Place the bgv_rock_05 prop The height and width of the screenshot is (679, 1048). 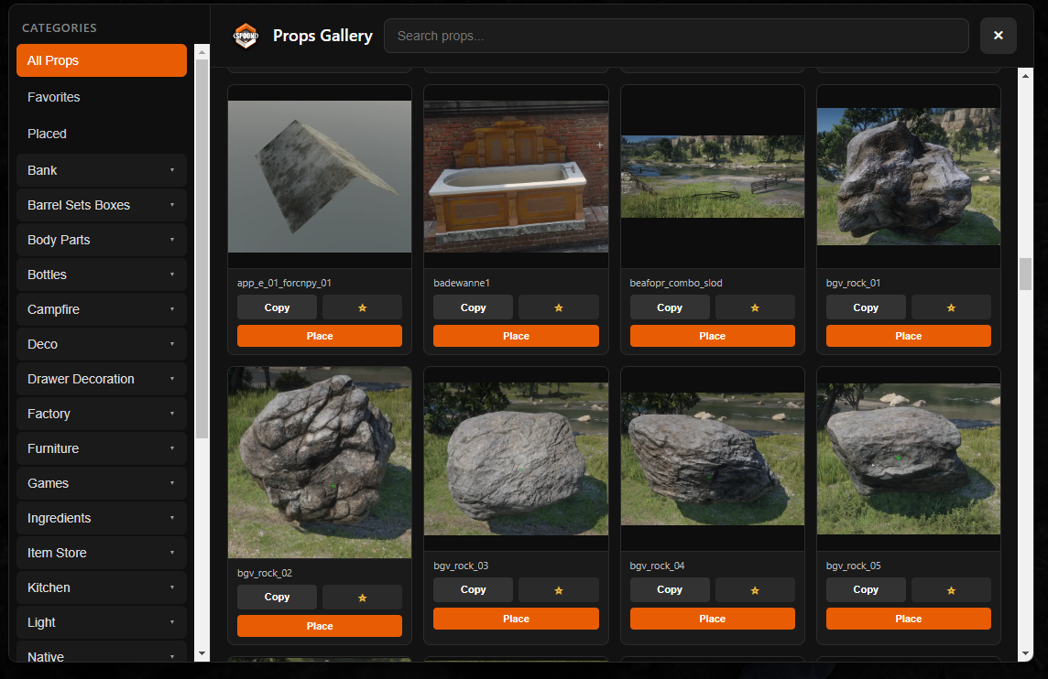(909, 619)
